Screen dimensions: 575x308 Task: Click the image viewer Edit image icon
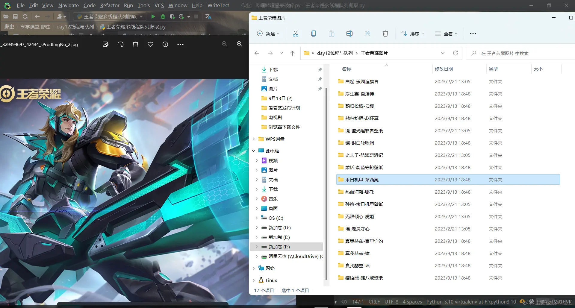pyautogui.click(x=105, y=44)
